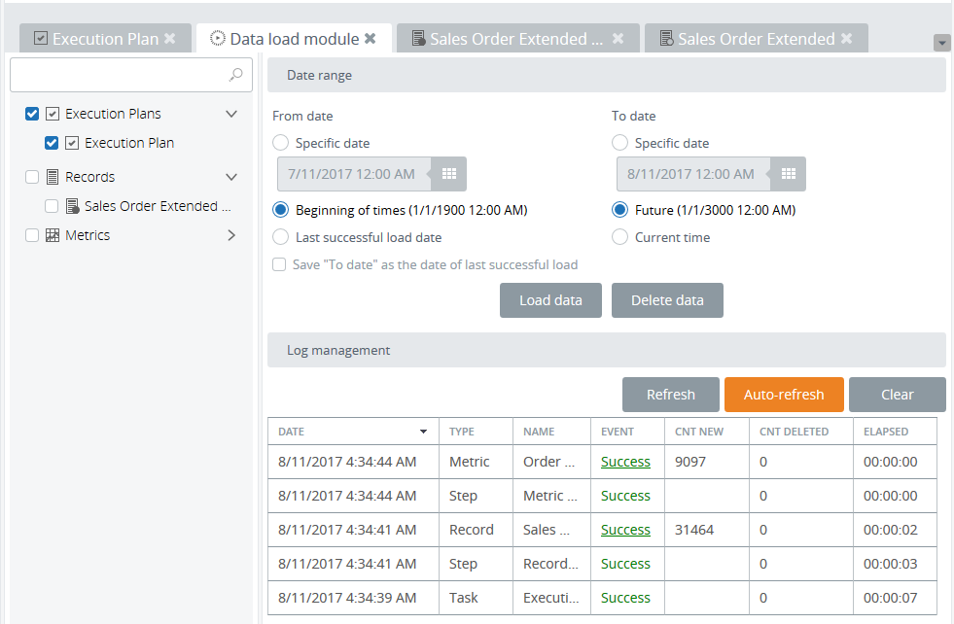Open the To date calendar picker icon
This screenshot has height=624, width=954.
(x=789, y=174)
